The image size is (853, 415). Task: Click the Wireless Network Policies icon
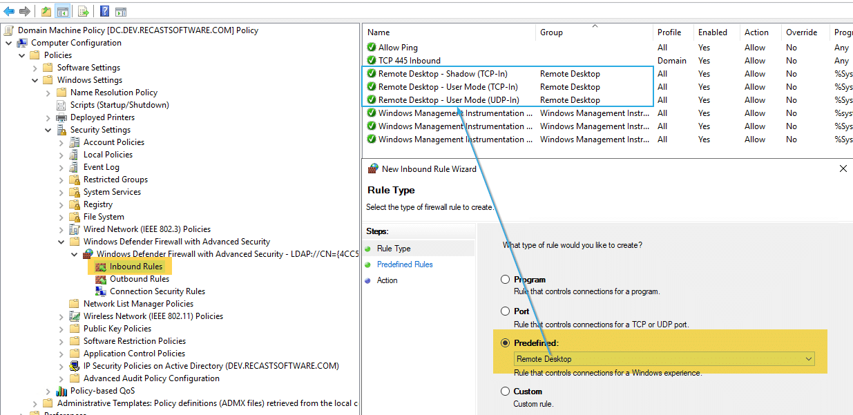click(x=75, y=316)
